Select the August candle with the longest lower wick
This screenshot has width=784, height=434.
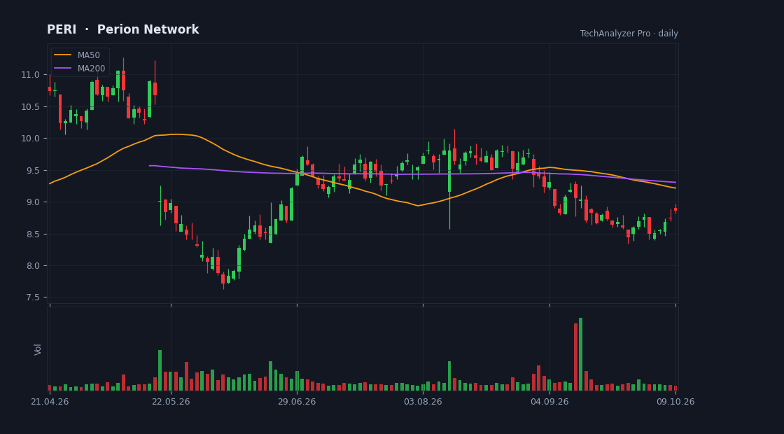449,185
